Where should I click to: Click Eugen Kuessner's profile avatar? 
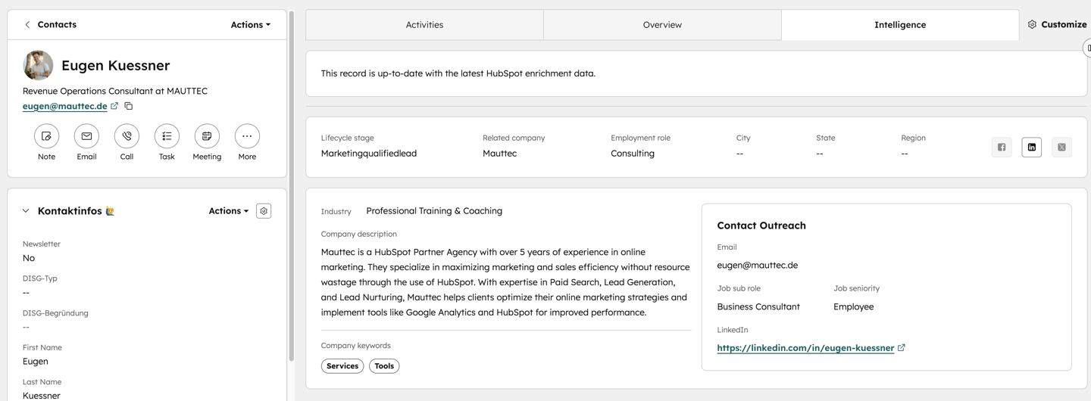pyautogui.click(x=38, y=66)
